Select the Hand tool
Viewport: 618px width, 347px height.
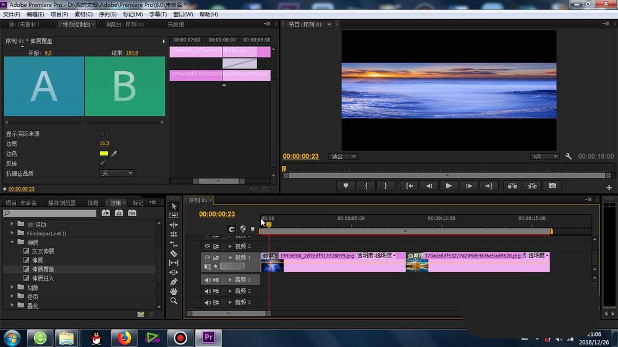(174, 291)
